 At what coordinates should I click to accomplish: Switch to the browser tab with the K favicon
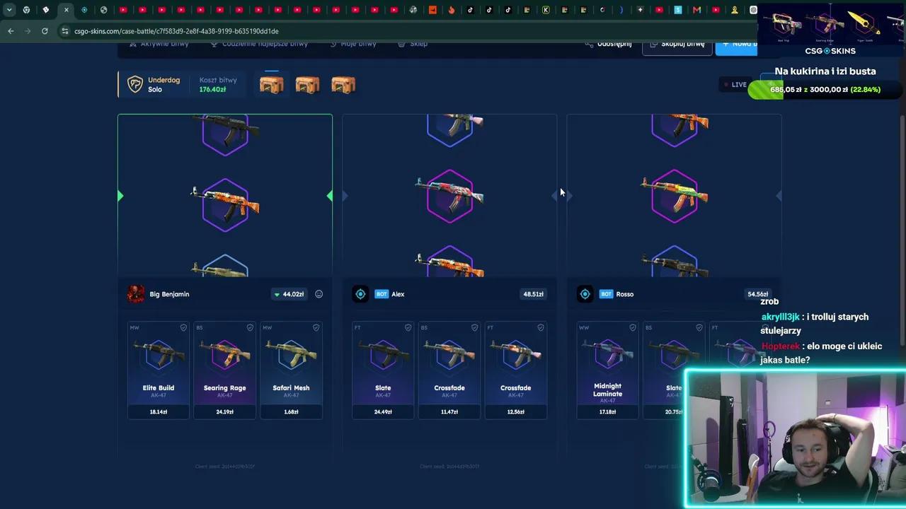click(546, 10)
